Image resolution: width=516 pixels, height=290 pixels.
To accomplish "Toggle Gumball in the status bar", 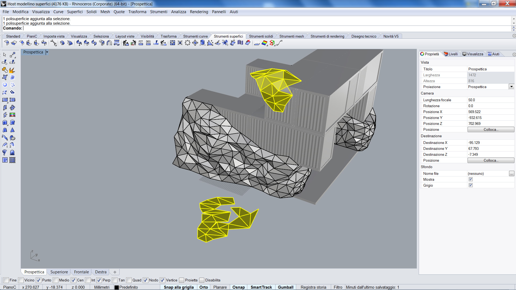I will [285, 287].
